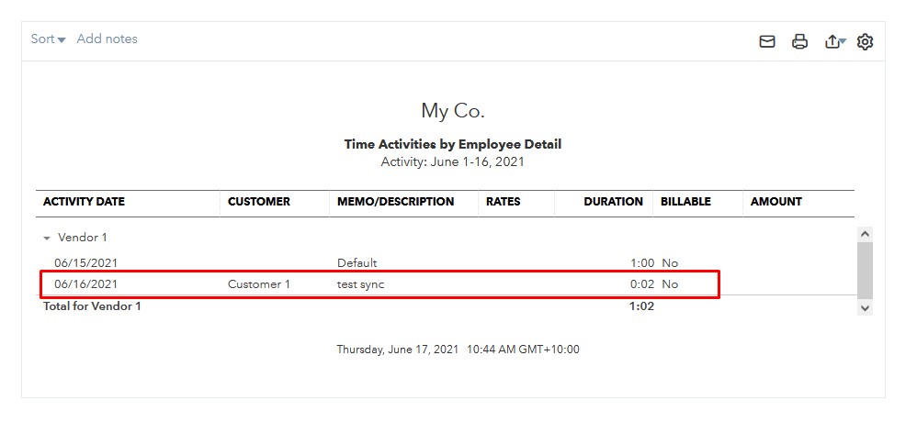Open the export report icon menu
Viewport: 917px width, 422px height.
point(834,41)
